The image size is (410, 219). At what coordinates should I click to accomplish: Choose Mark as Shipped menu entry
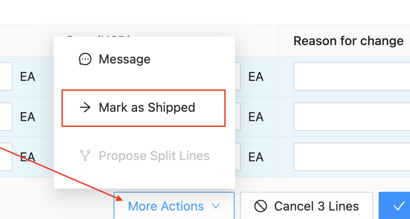point(144,108)
